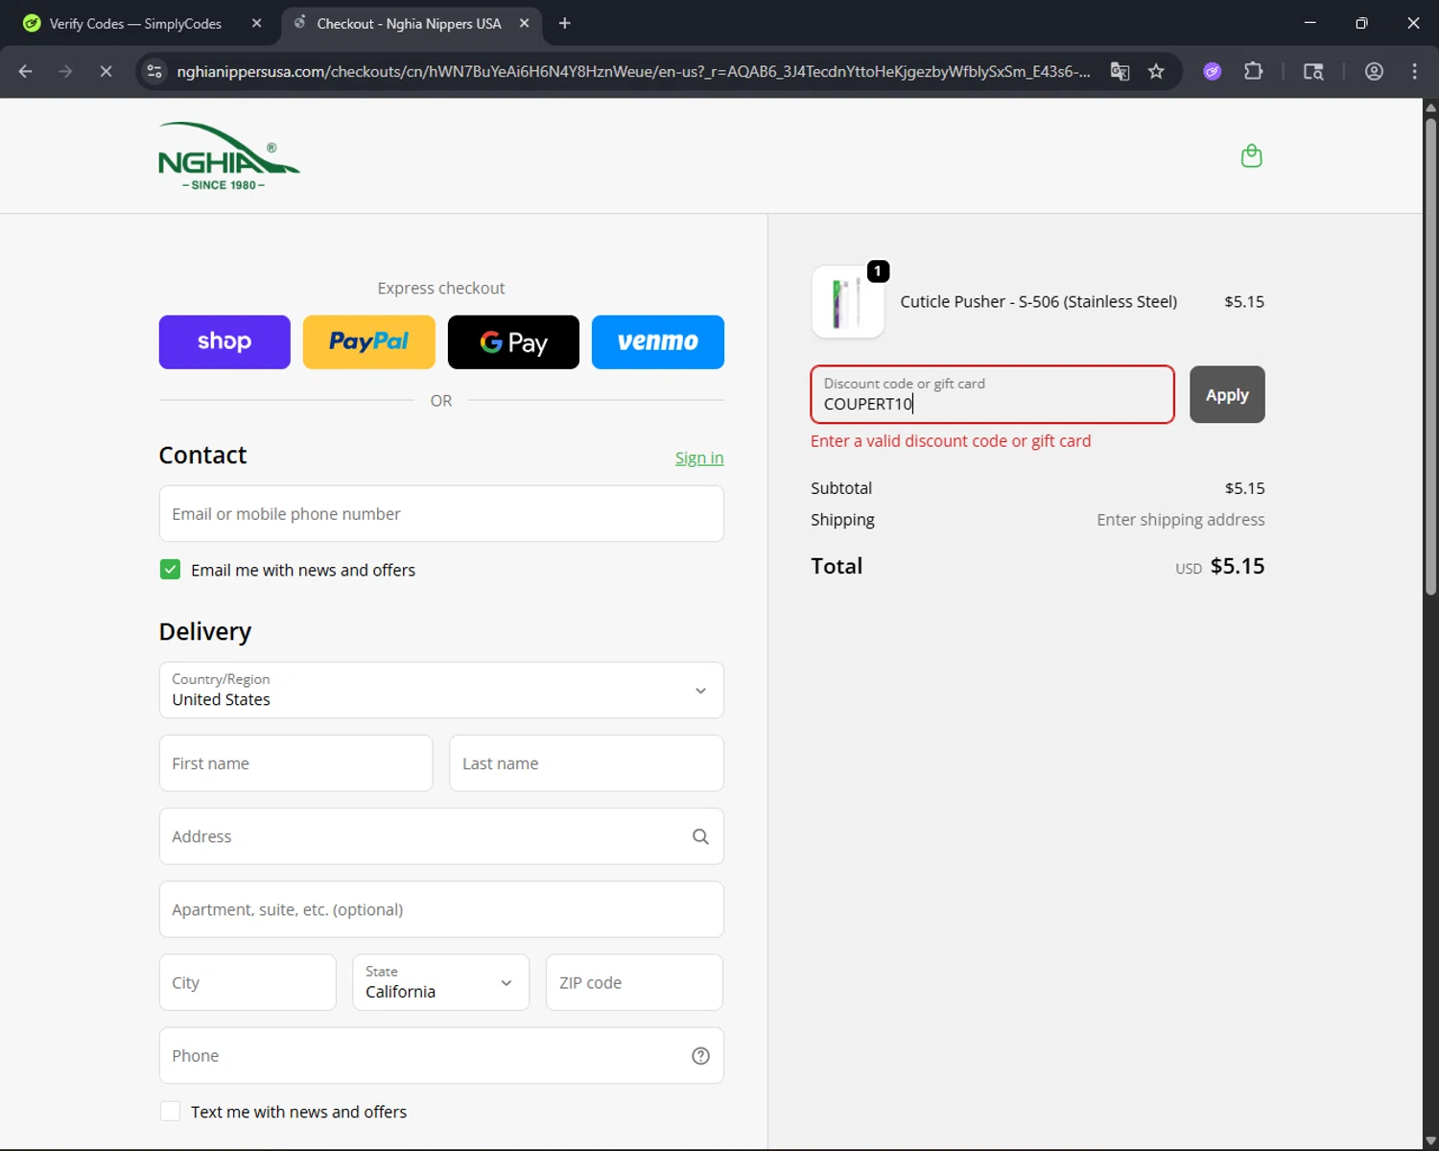Close the Verify Codes SimplyCodes tab
The height and width of the screenshot is (1151, 1439).
256,23
